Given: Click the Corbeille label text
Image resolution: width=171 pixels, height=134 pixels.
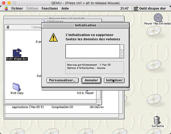Looking at the screenshot, I should [x=158, y=126].
